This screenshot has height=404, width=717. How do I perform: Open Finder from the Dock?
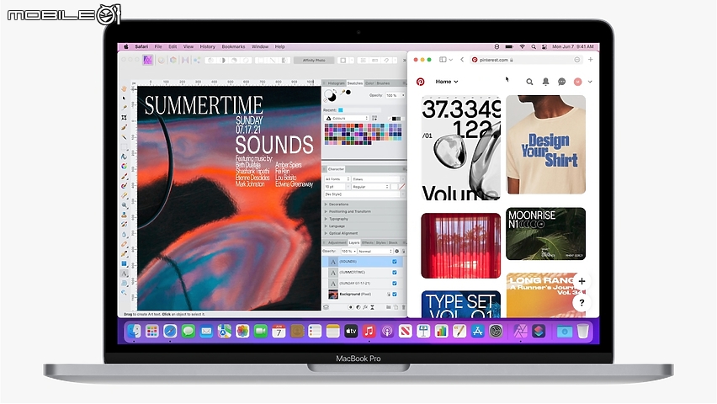pos(134,331)
